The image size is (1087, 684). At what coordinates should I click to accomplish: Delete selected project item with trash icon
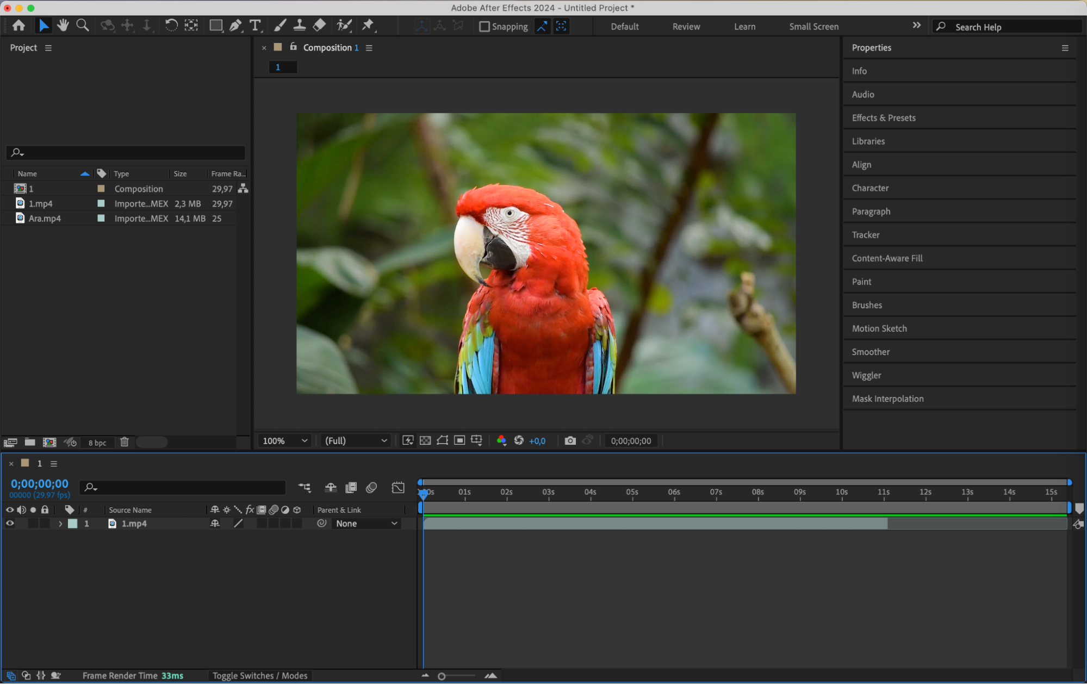tap(125, 442)
